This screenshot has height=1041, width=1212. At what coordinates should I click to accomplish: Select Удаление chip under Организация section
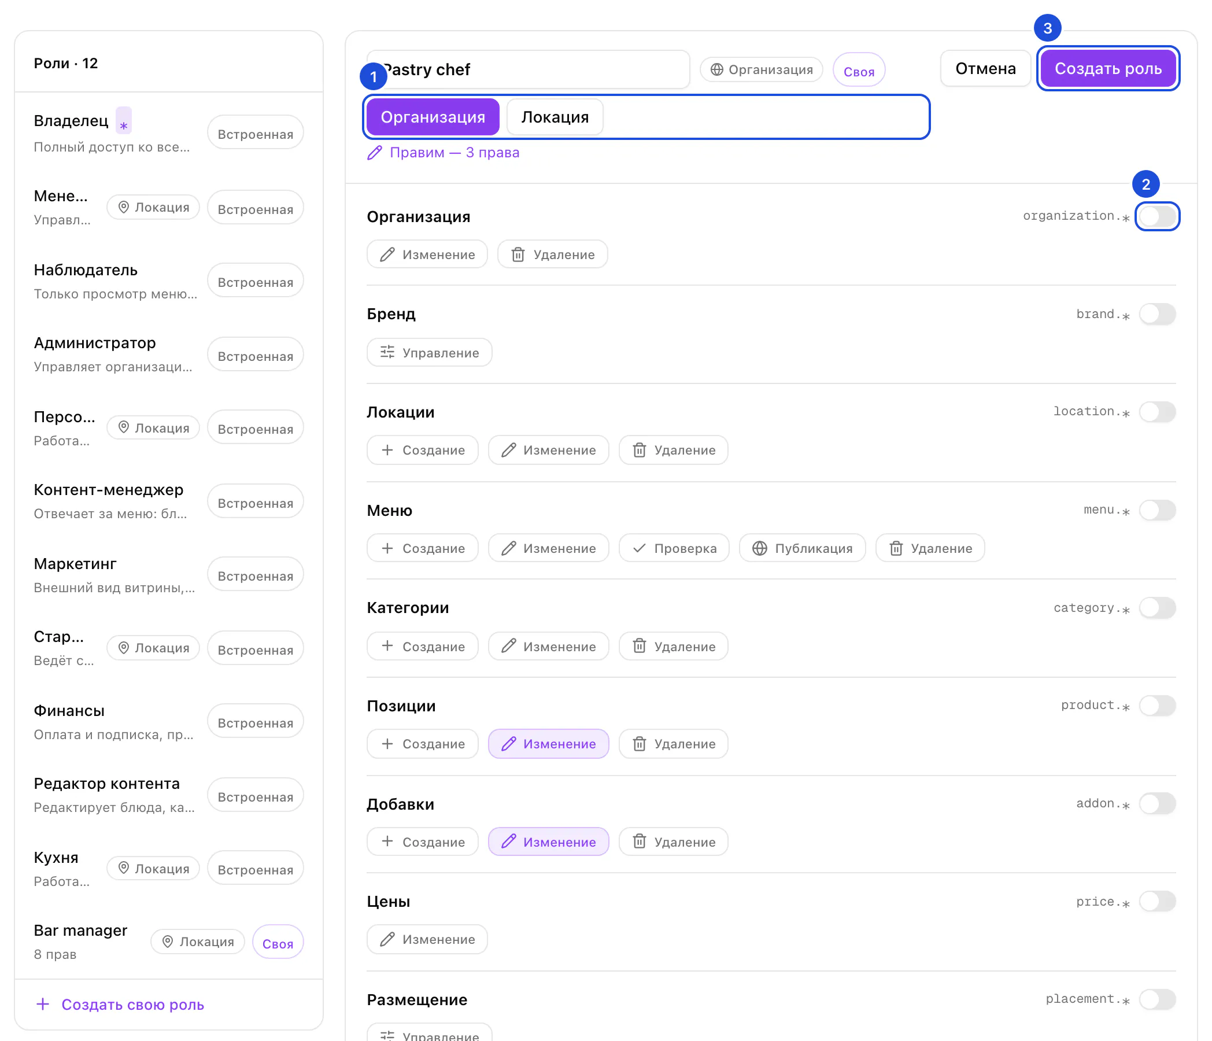(x=552, y=254)
